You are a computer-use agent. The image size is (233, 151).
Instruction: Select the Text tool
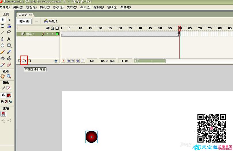coord(9,39)
